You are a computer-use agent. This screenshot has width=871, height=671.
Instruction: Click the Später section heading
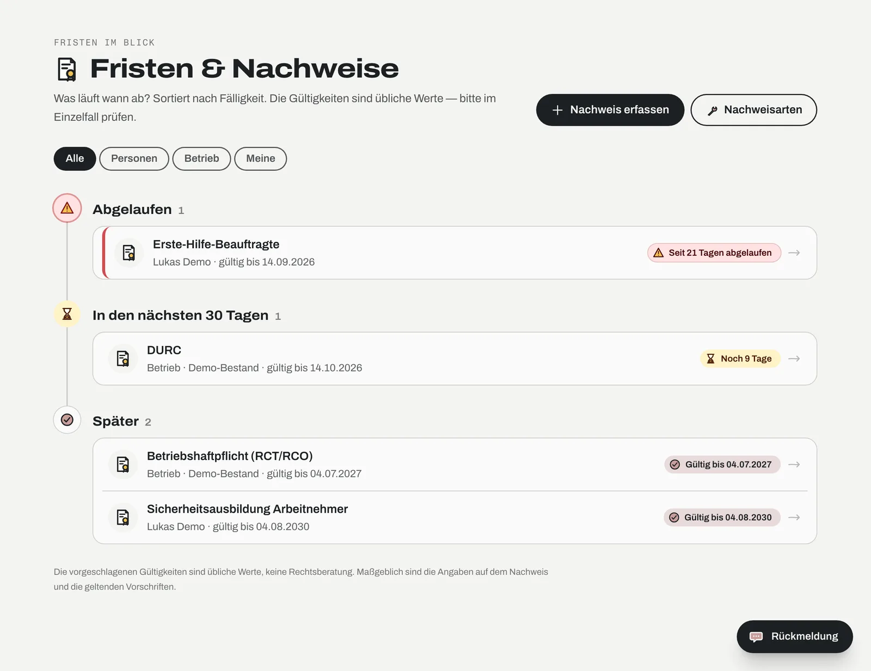pyautogui.click(x=115, y=421)
